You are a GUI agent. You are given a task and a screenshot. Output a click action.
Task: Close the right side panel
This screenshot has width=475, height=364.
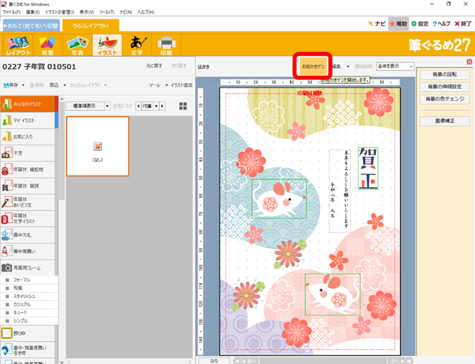pos(469,62)
